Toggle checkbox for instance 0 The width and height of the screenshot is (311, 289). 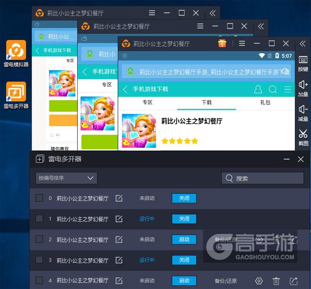[x=39, y=198]
